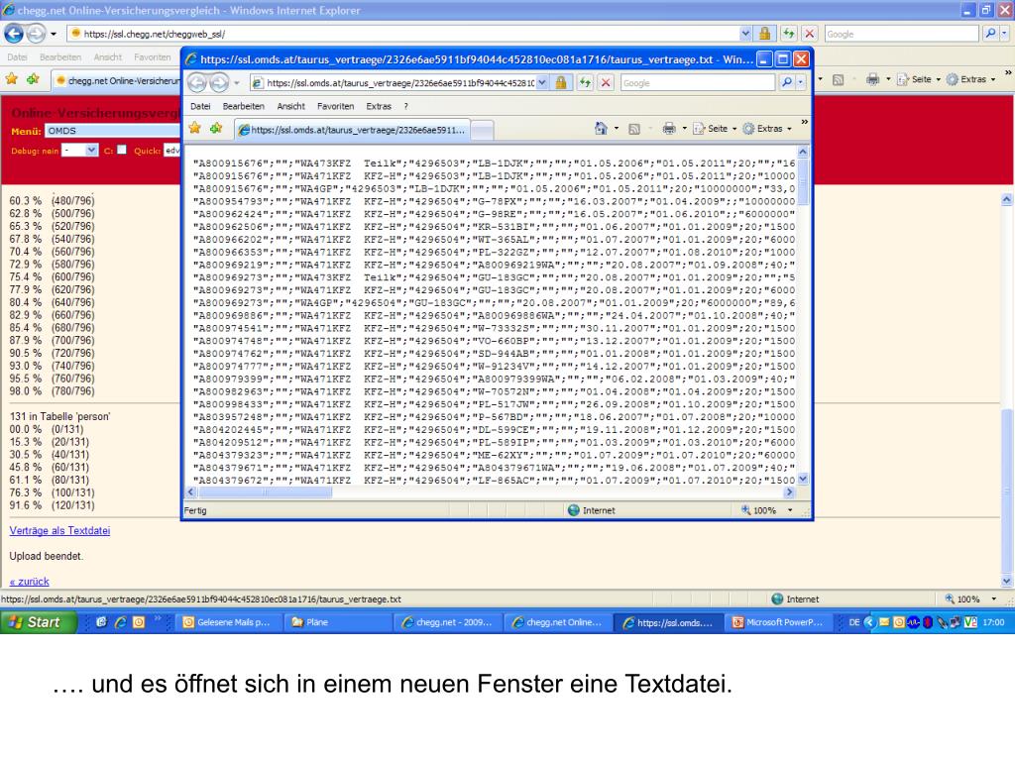The width and height of the screenshot is (1015, 761).
Task: Click the Feeds icon in chegg.net command bar
Action: 839,79
